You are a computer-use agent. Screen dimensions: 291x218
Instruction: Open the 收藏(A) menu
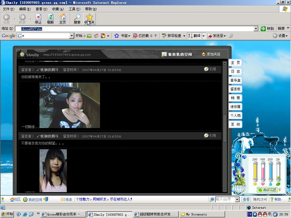pyautogui.click(x=58, y=9)
